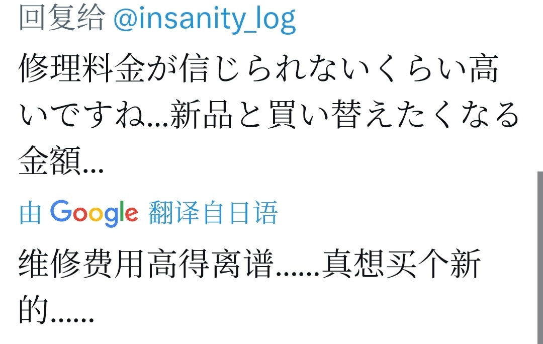The height and width of the screenshot is (344, 543).
Task: Tap the Japanese line starting "修理料金が"
Action: [259, 69]
